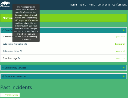Screen dimensions: 128x98
Task: Select the Data center Provo row text
Action: (11, 51)
